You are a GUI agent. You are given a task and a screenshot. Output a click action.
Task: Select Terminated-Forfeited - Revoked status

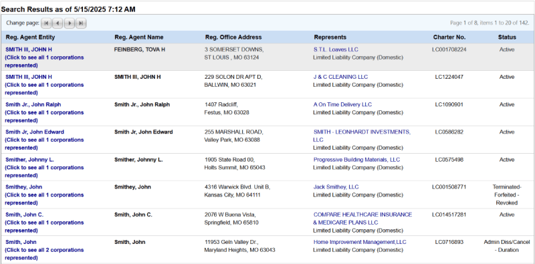pyautogui.click(x=507, y=194)
